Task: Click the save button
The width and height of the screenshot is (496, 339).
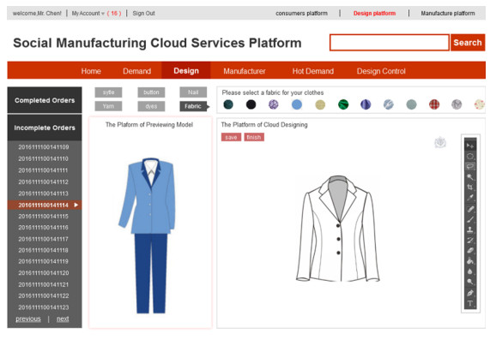Action: pos(231,137)
